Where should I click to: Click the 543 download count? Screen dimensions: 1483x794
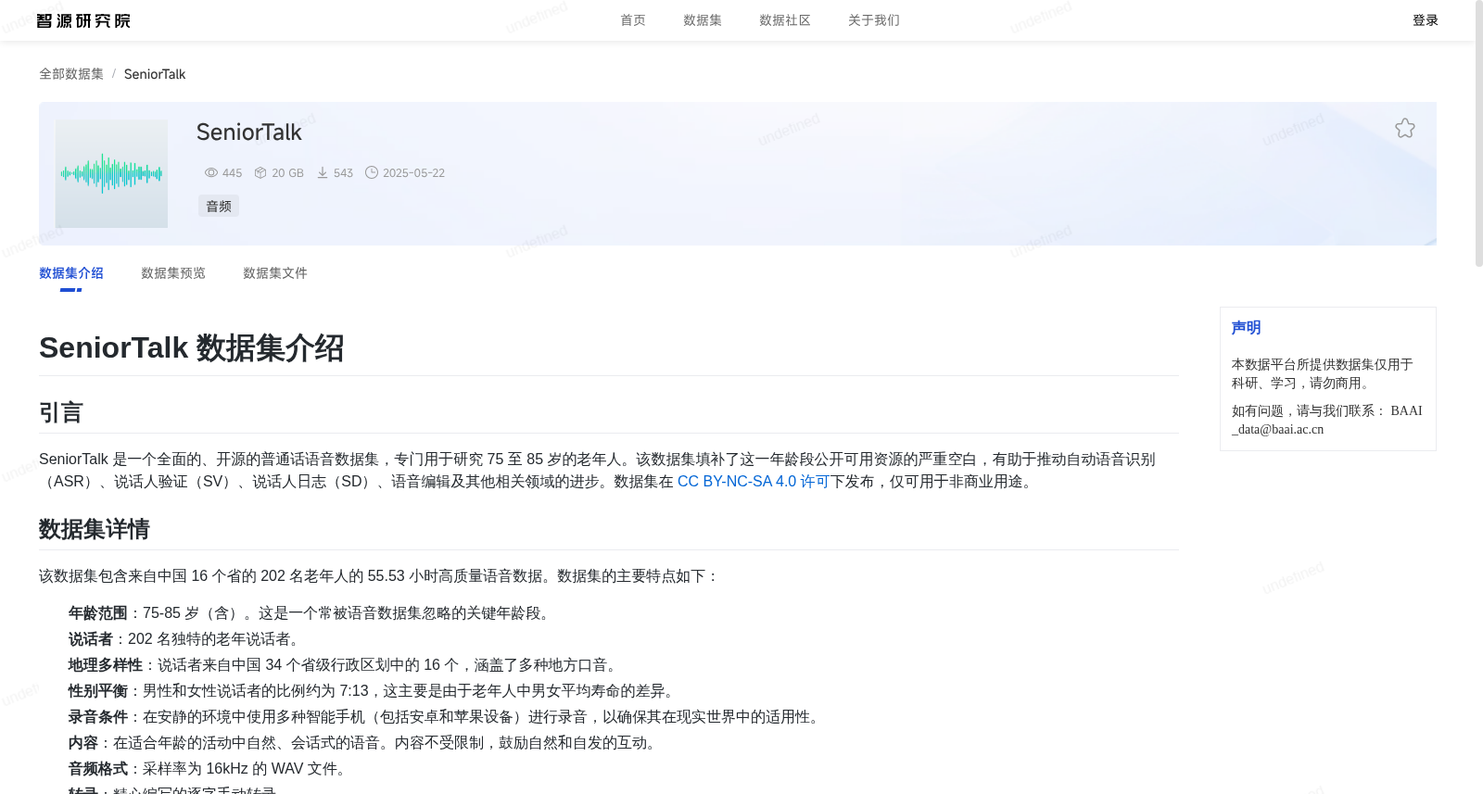point(343,173)
